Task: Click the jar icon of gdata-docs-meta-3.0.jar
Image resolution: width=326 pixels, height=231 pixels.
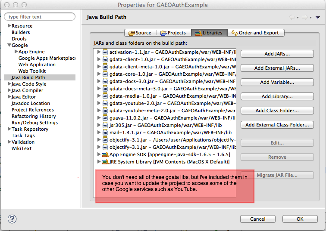Action: pos(105,89)
